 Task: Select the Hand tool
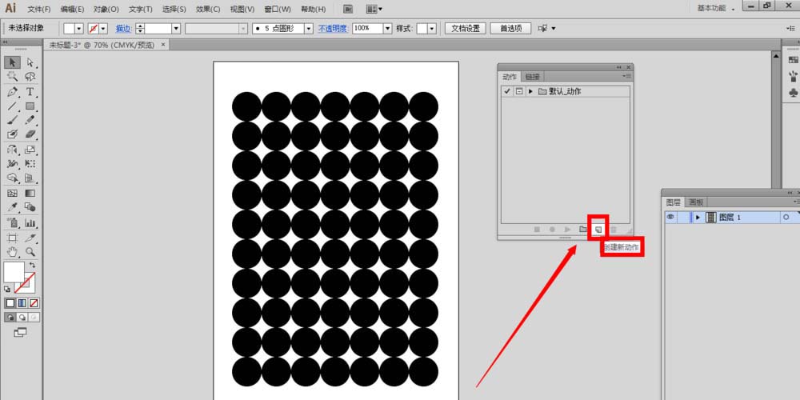point(13,252)
